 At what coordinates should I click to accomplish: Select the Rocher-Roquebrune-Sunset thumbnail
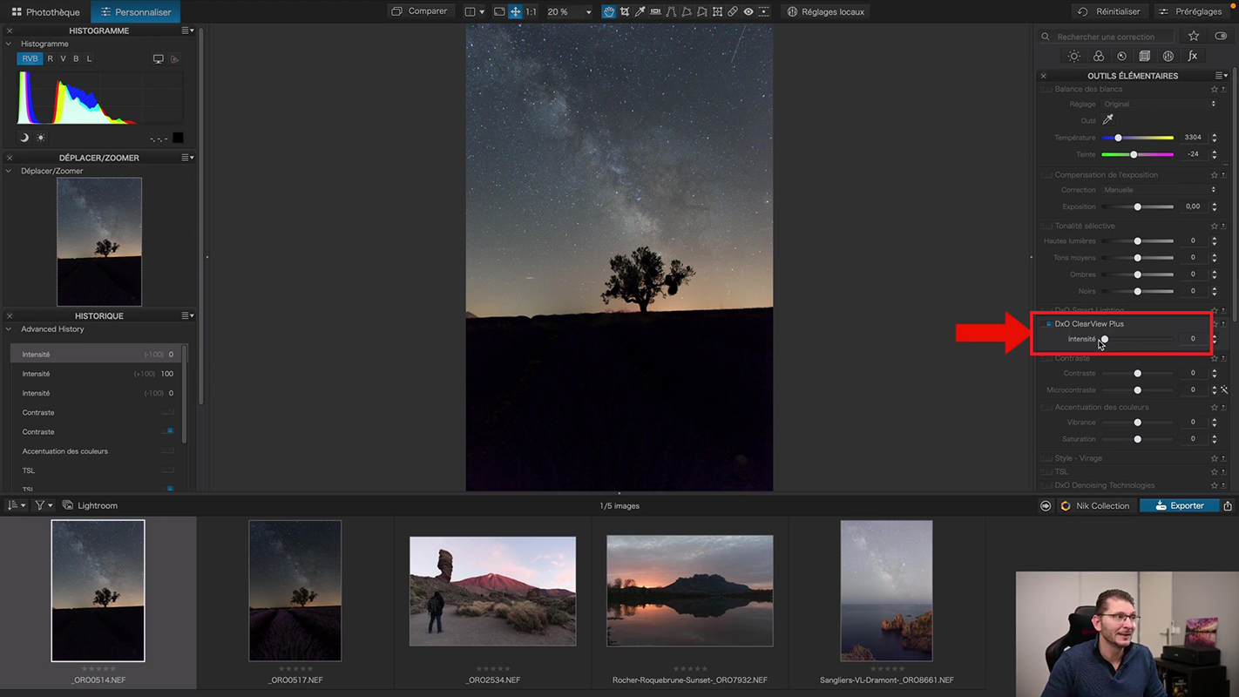coord(689,591)
